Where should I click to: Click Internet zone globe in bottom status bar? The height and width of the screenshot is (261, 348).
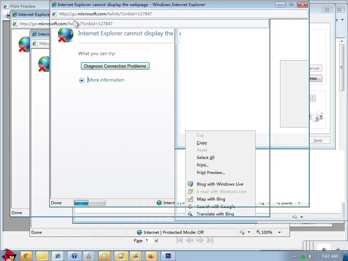coord(139,232)
